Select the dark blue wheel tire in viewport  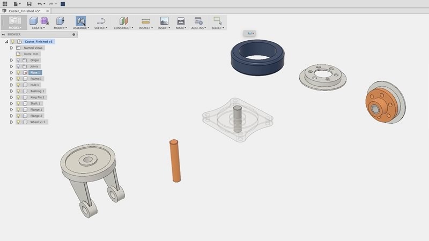tap(257, 58)
